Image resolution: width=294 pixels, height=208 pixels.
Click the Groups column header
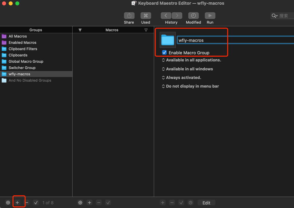pyautogui.click(x=36, y=30)
